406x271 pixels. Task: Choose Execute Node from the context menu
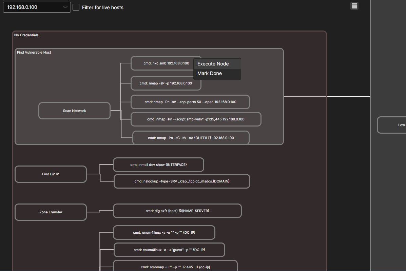[213, 63]
